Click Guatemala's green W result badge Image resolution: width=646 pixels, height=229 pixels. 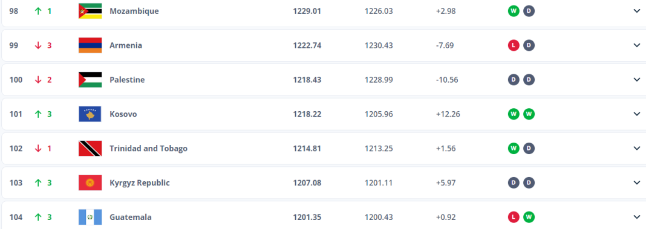[x=529, y=217]
